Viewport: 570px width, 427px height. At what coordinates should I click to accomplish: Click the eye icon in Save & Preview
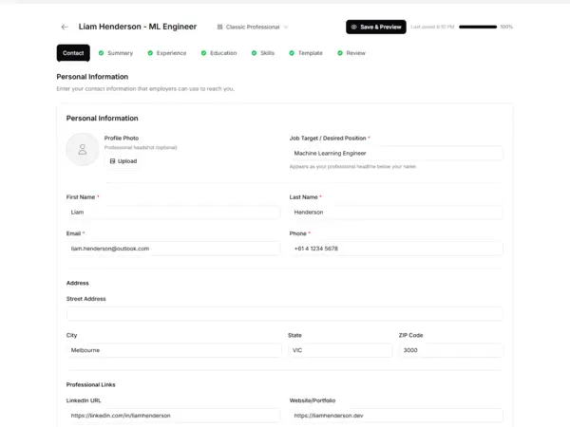coord(353,27)
